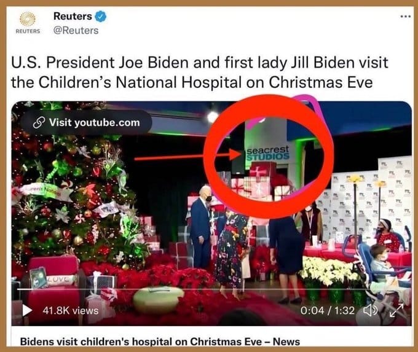The image size is (418, 352).
Task: Click the @Reuters handle
Action: [76, 31]
